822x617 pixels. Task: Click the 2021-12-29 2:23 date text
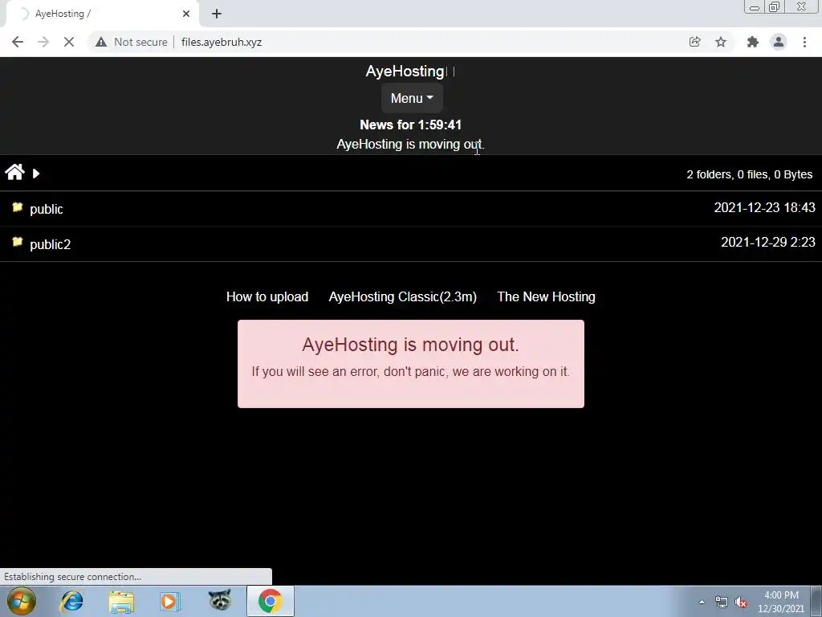(768, 242)
